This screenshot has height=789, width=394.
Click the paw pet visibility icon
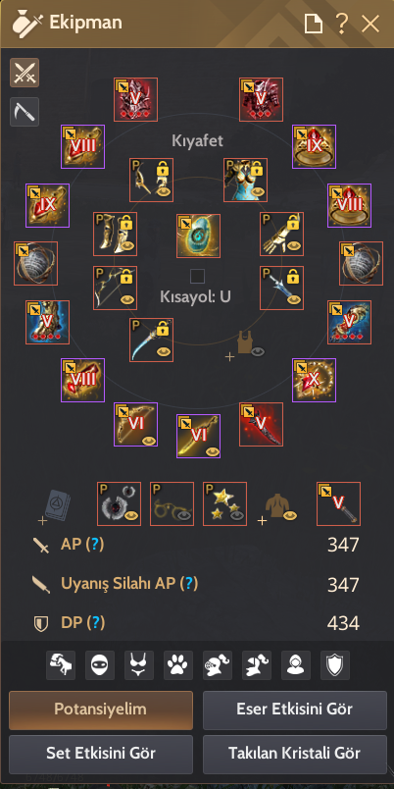[178, 665]
